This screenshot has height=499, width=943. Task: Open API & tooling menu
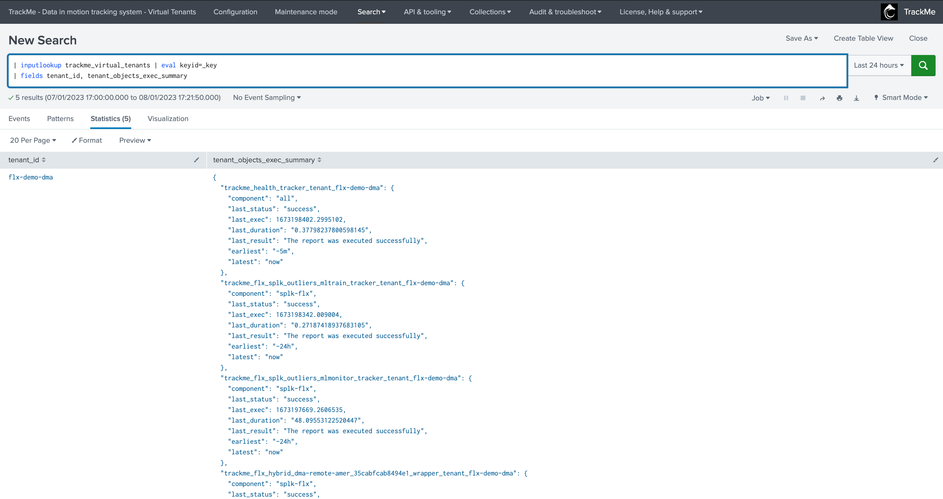tap(427, 12)
